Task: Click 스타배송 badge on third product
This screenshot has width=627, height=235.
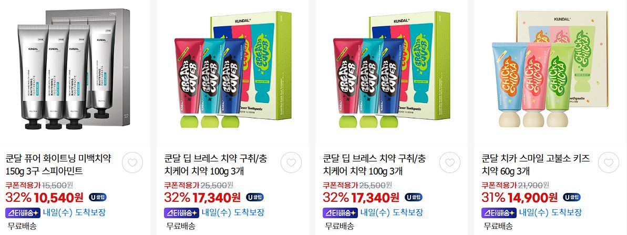Action: (340, 212)
